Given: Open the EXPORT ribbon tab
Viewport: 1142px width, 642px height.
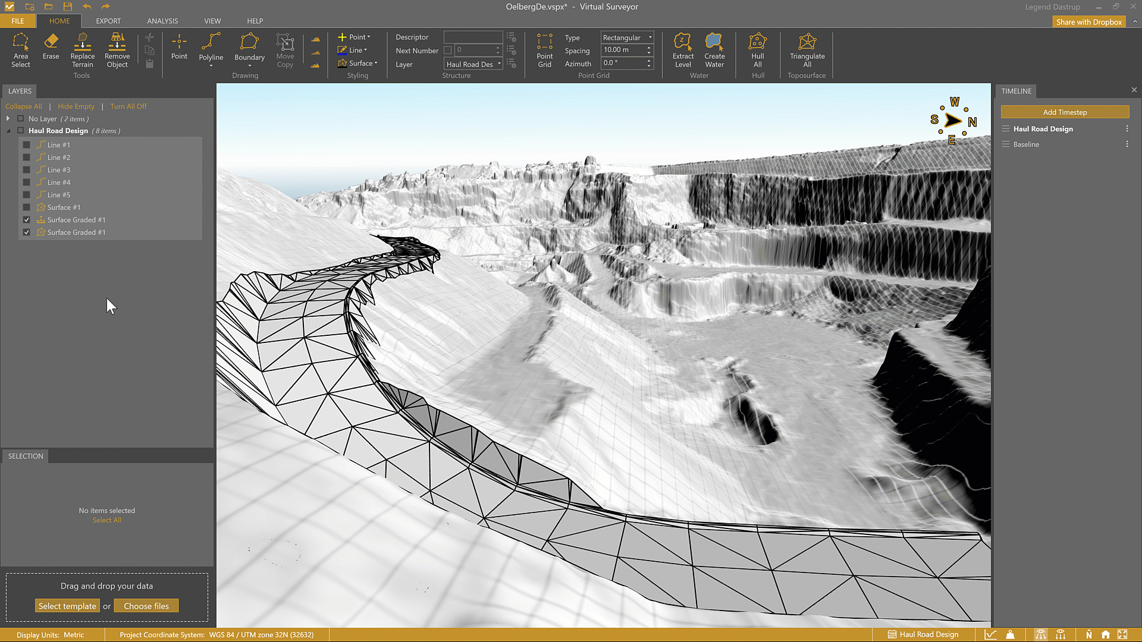Looking at the screenshot, I should pyautogui.click(x=108, y=21).
